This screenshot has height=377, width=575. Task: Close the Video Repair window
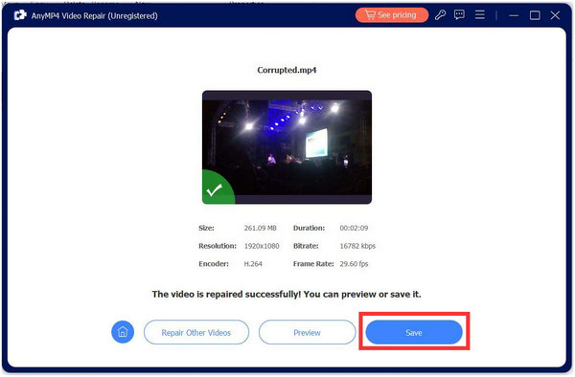coord(555,15)
